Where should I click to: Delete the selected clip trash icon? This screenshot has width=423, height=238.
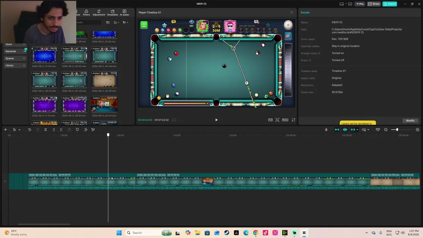(69, 130)
